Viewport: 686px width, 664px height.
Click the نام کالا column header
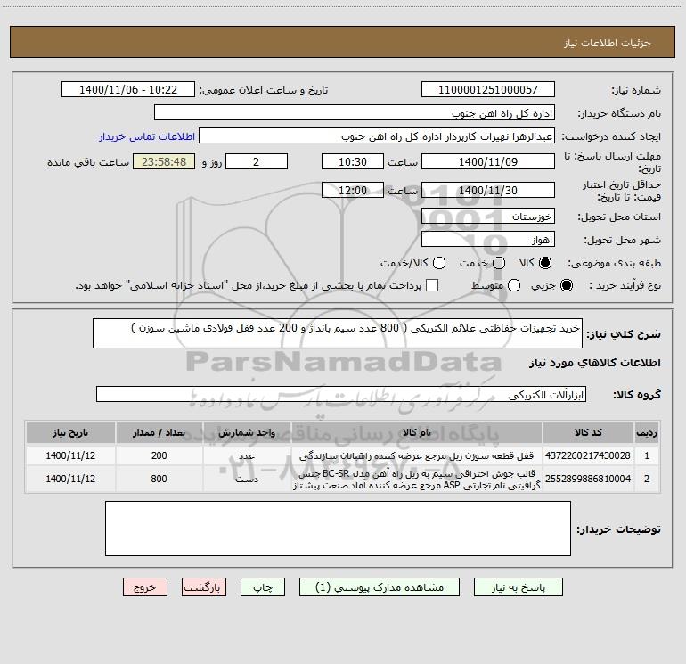[x=417, y=432]
